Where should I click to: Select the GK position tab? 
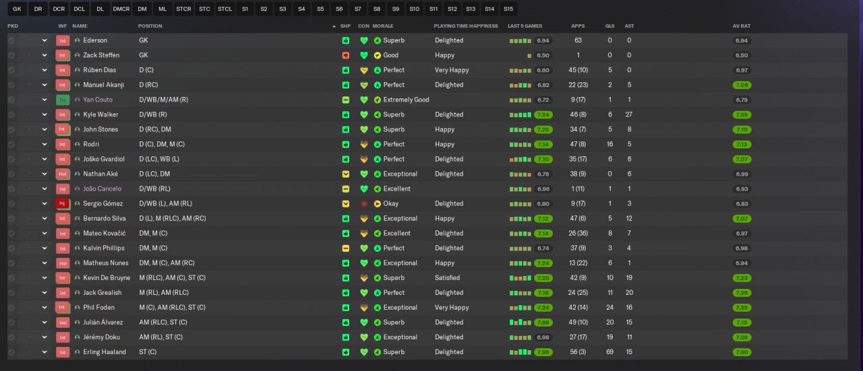(x=17, y=9)
